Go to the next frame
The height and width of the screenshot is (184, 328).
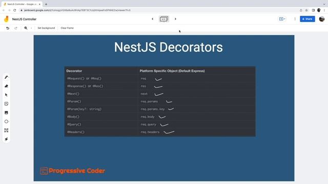pyautogui.click(x=175, y=19)
